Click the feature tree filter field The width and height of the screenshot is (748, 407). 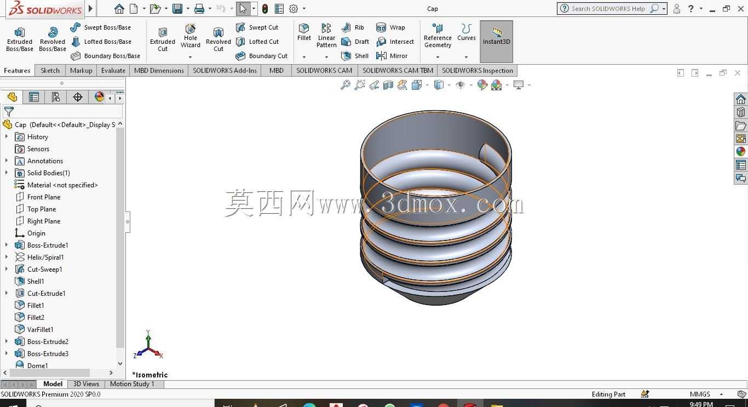(x=63, y=111)
